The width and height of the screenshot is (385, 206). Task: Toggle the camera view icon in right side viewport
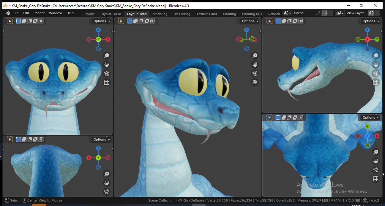[376, 73]
